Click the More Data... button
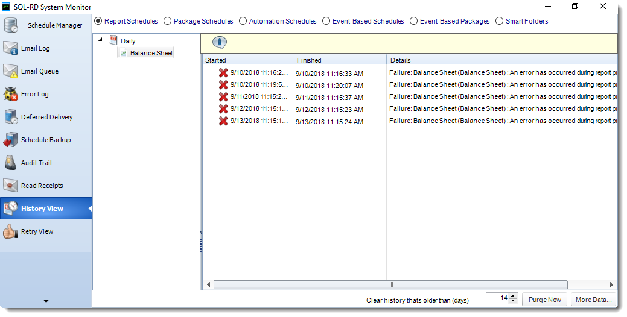Viewport: 627px width, 317px height. point(593,300)
